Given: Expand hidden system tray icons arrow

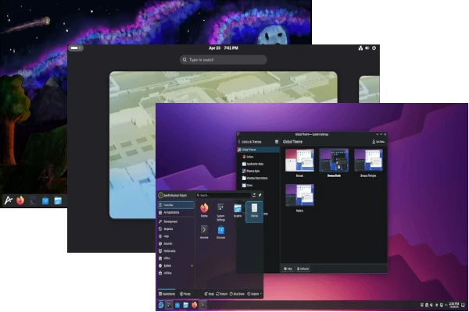Looking at the screenshot, I should point(446,305).
